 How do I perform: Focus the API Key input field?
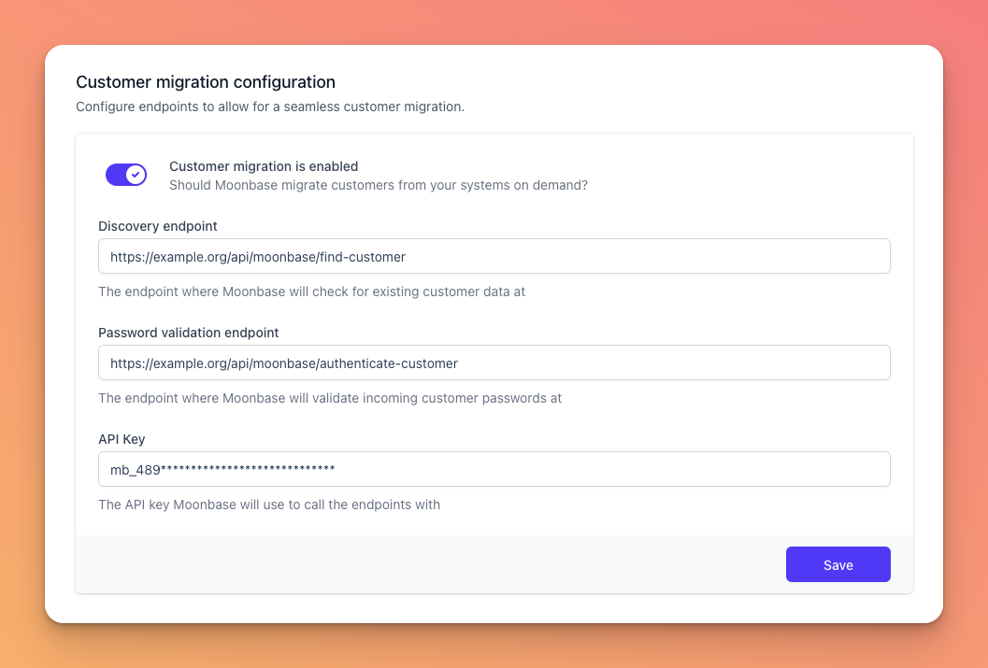494,469
